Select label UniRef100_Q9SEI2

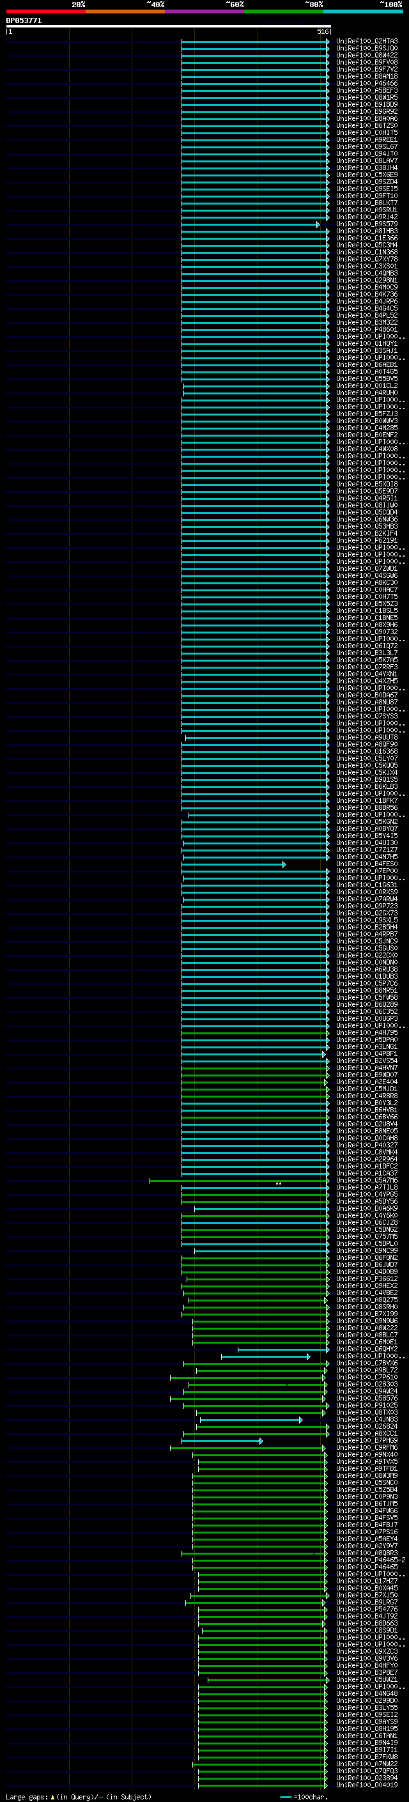coord(367,1715)
